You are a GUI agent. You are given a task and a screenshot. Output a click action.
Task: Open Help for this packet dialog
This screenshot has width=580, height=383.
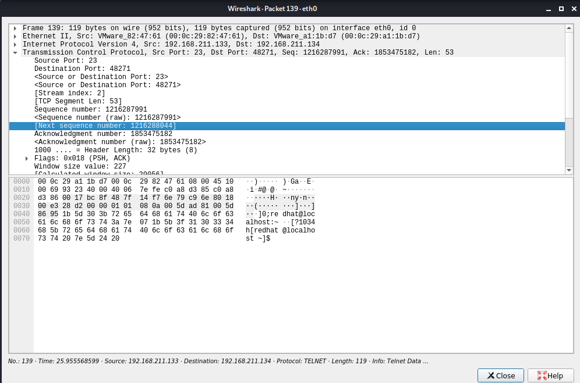click(550, 375)
